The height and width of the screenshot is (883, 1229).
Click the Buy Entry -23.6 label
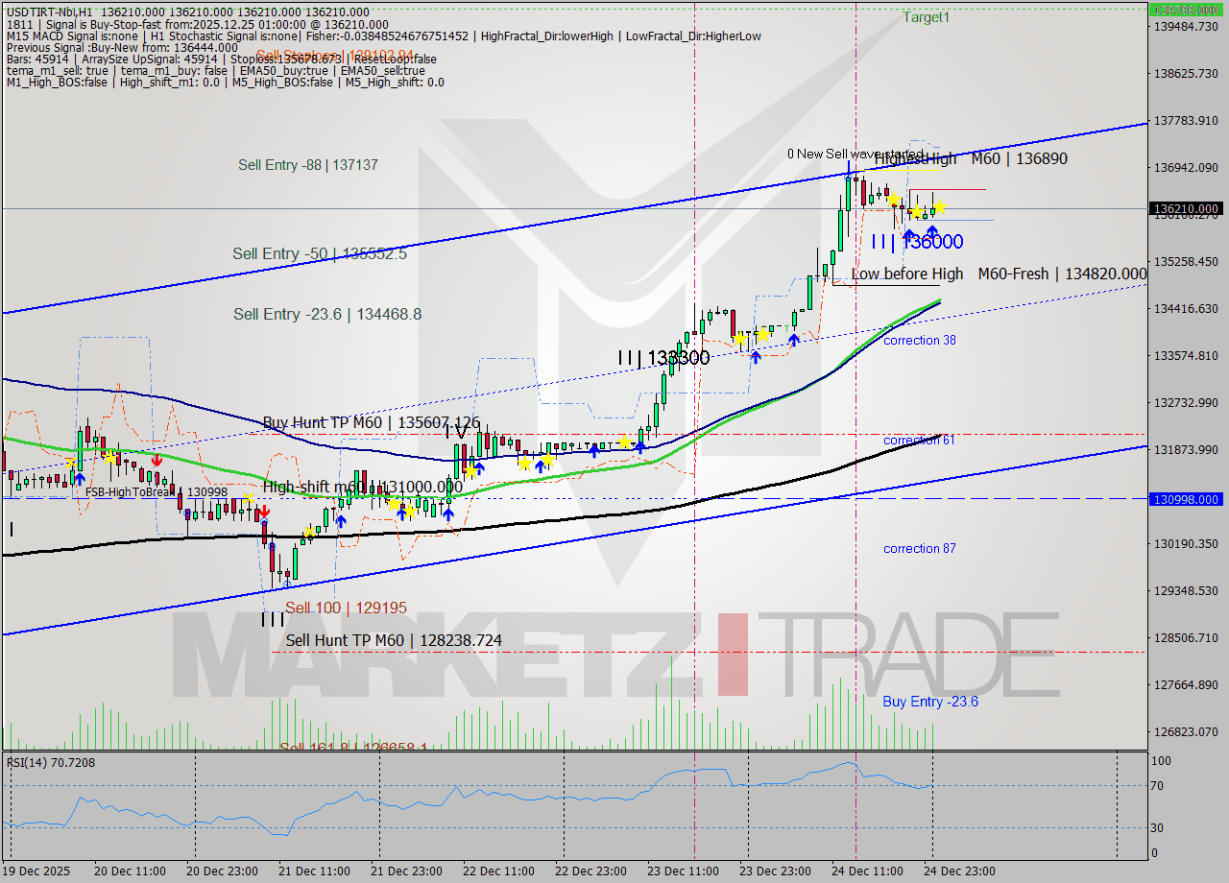pyautogui.click(x=929, y=702)
